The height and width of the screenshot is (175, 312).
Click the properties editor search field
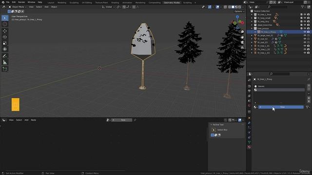[x=279, y=74]
